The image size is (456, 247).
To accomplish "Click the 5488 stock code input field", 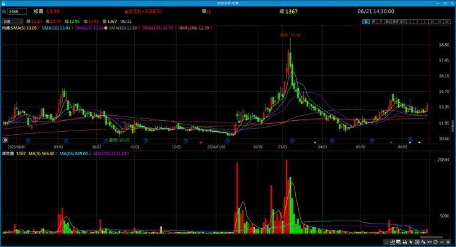I will pos(17,11).
